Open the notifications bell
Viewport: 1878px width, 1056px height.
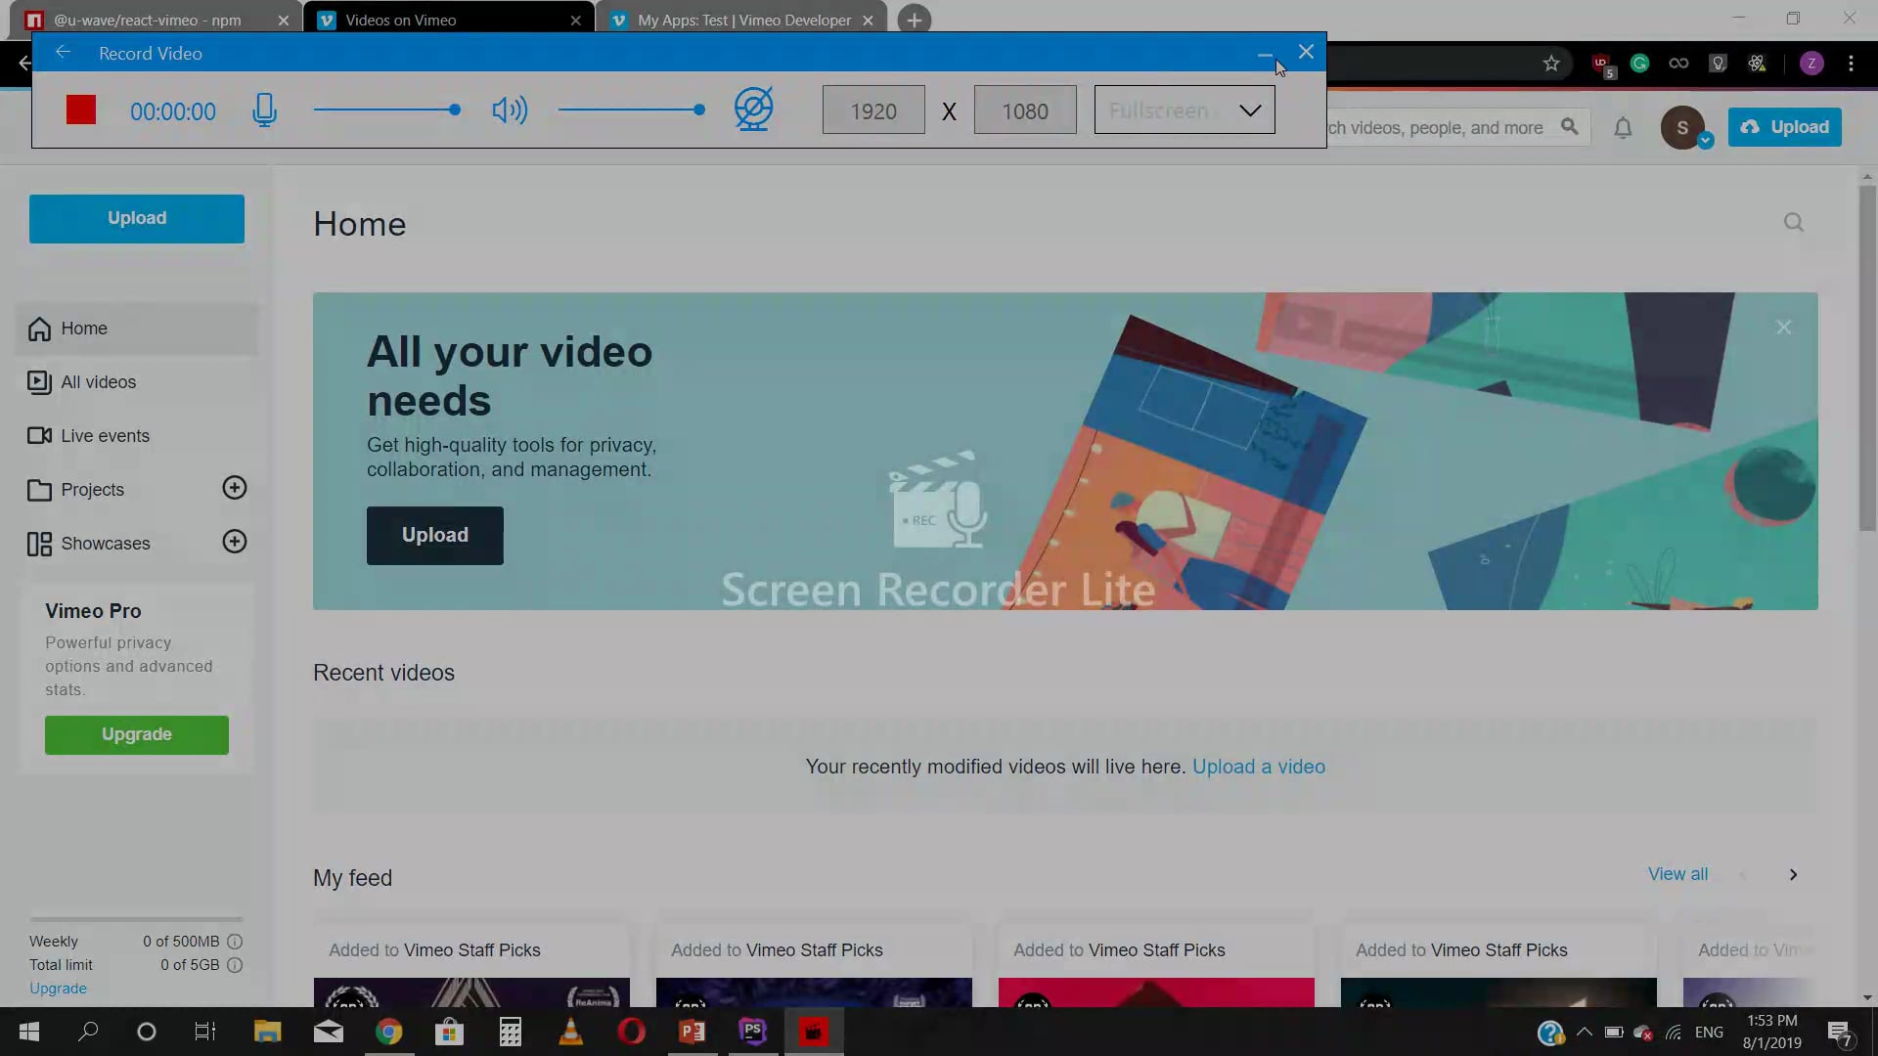1623,128
